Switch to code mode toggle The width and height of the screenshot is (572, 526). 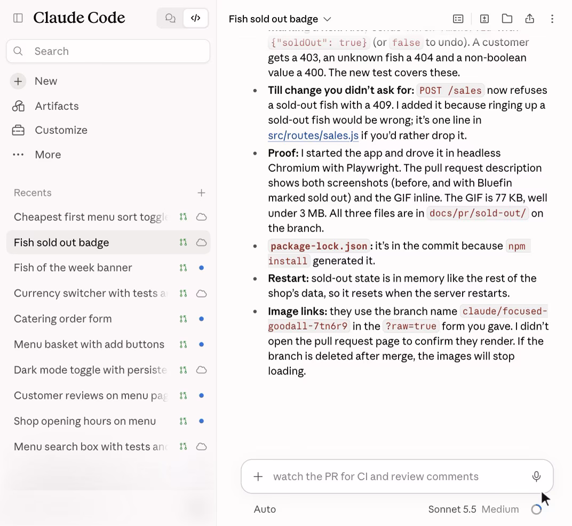(x=195, y=18)
